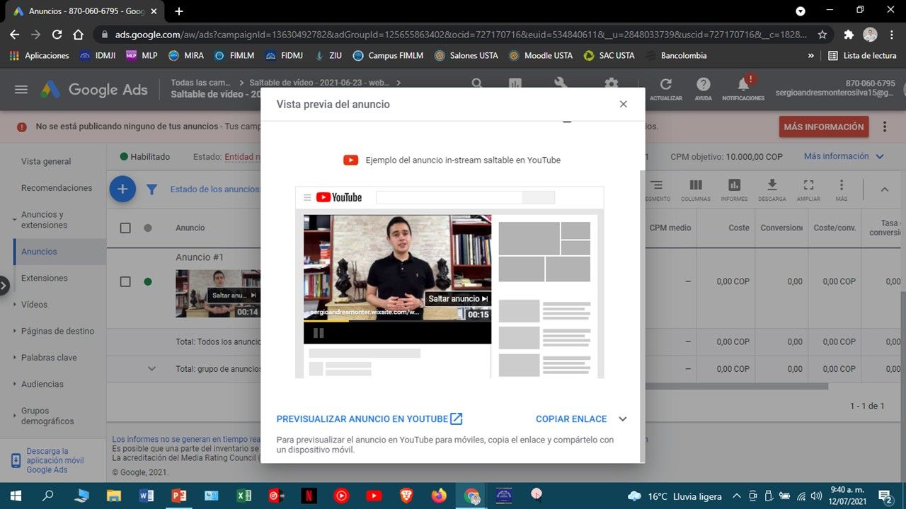Image resolution: width=906 pixels, height=509 pixels.
Task: Open the INFORMES reports icon
Action: click(x=735, y=189)
